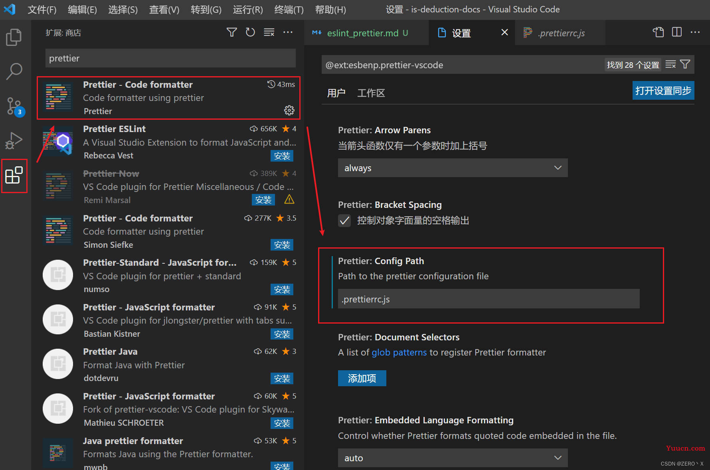Clear extension search results
Viewport: 710px width, 470px height.
(x=269, y=32)
